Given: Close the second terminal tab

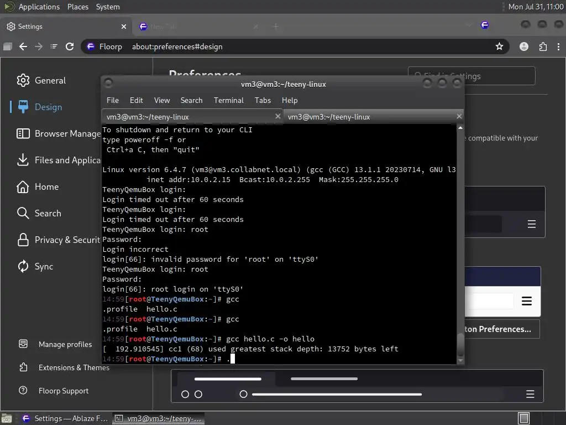Looking at the screenshot, I should click(459, 116).
